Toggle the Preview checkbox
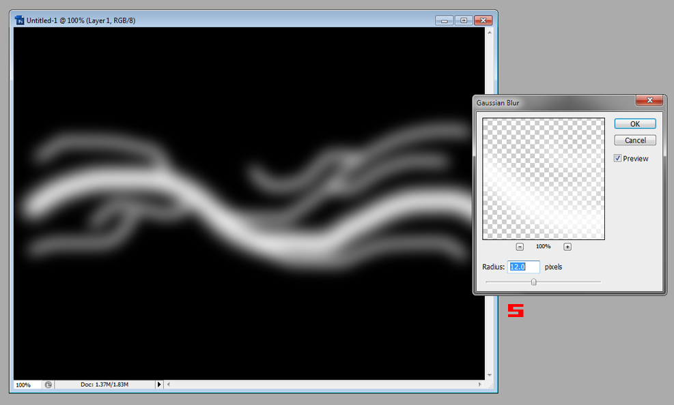This screenshot has height=405, width=674. (x=618, y=158)
